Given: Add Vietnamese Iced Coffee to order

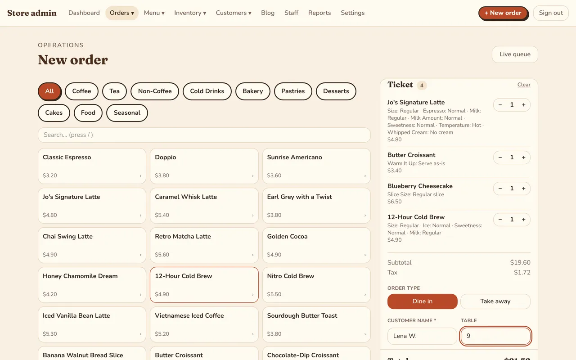Looking at the screenshot, I should click(x=204, y=324).
